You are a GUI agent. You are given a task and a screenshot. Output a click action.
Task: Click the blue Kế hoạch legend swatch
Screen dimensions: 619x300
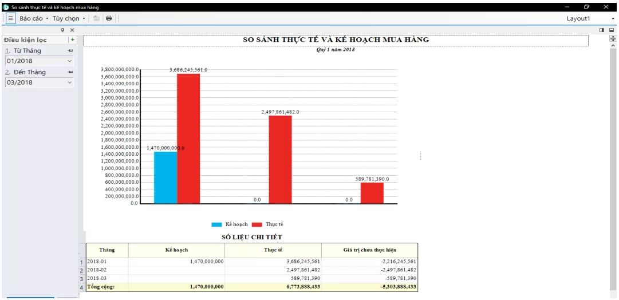[217, 224]
